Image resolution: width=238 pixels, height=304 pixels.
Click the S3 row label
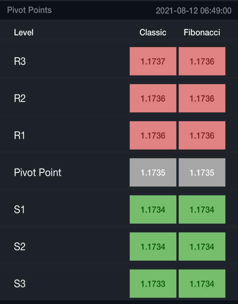[19, 284]
